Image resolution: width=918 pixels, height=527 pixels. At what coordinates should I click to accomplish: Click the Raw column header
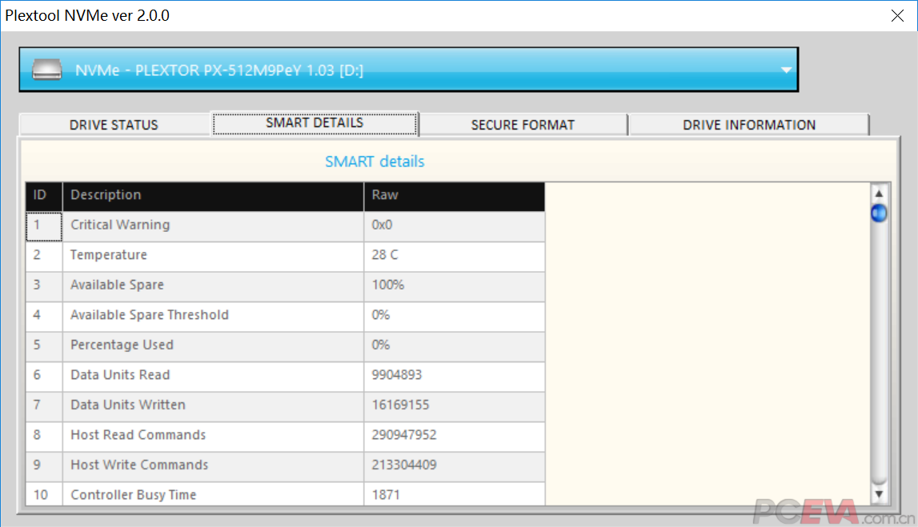455,195
